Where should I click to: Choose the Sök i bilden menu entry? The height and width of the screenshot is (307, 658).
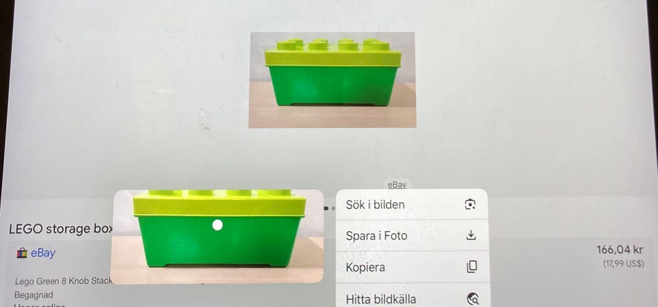(x=412, y=204)
